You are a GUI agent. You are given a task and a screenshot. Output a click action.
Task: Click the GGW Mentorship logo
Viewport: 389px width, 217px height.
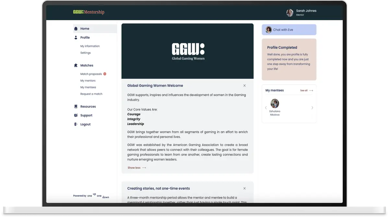[88, 12]
